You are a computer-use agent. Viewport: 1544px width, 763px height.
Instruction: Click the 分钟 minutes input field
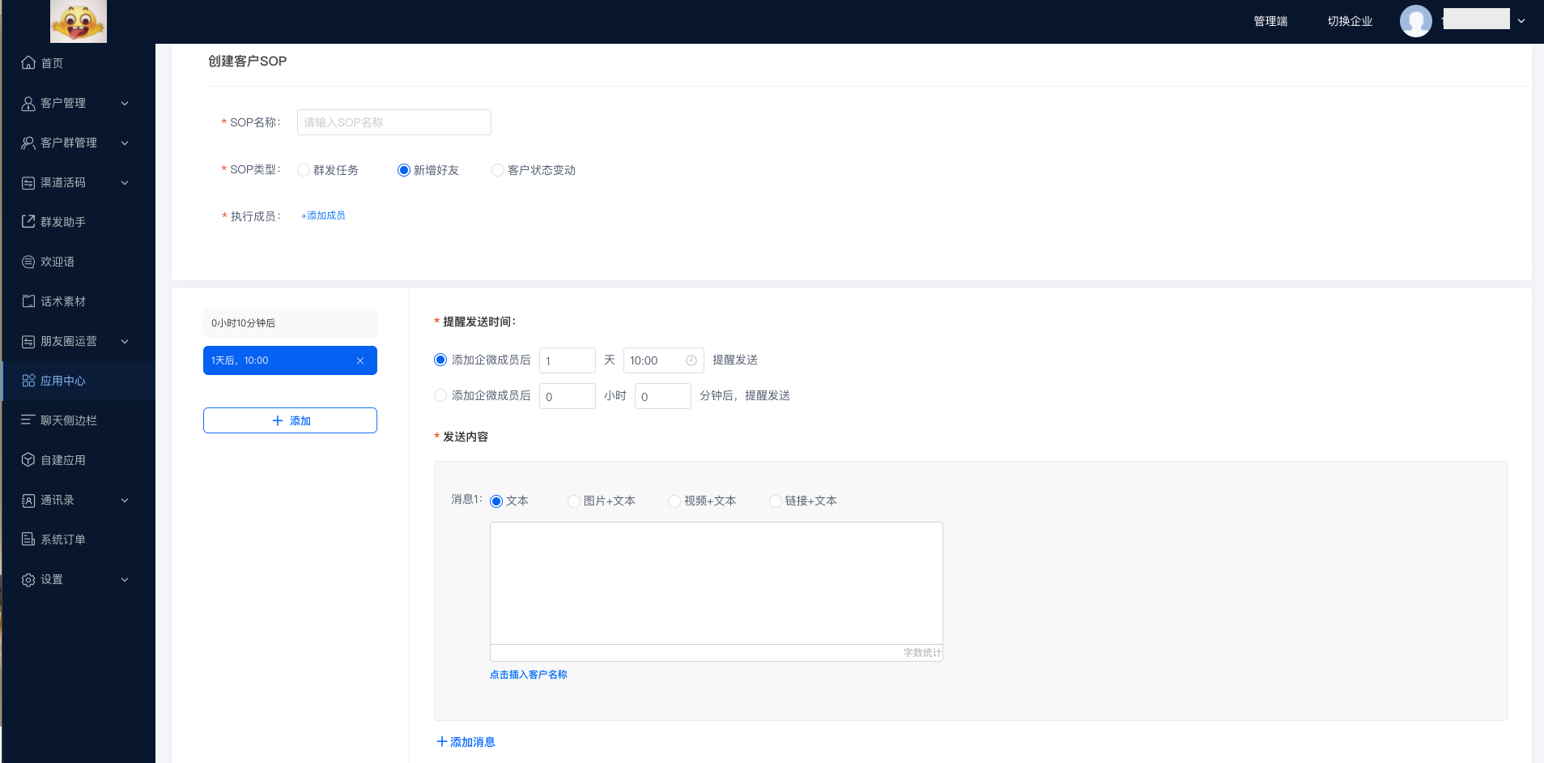coord(663,396)
